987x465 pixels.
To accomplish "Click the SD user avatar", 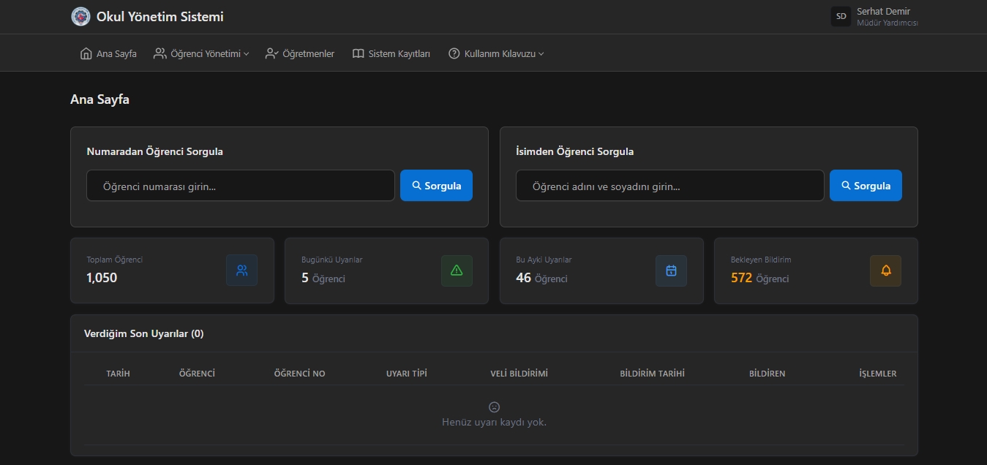I will (841, 17).
